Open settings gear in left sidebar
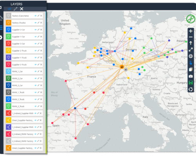The height and width of the screenshot is (156, 196). 1,38
